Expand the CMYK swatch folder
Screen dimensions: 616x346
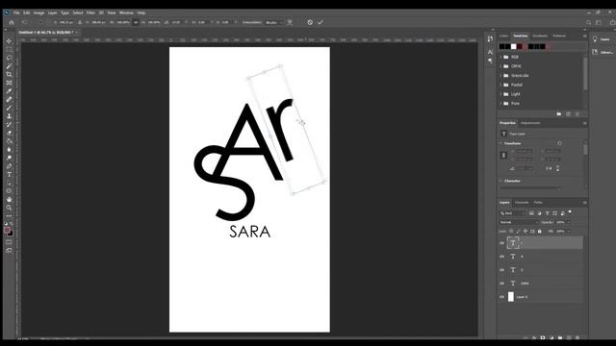click(500, 66)
